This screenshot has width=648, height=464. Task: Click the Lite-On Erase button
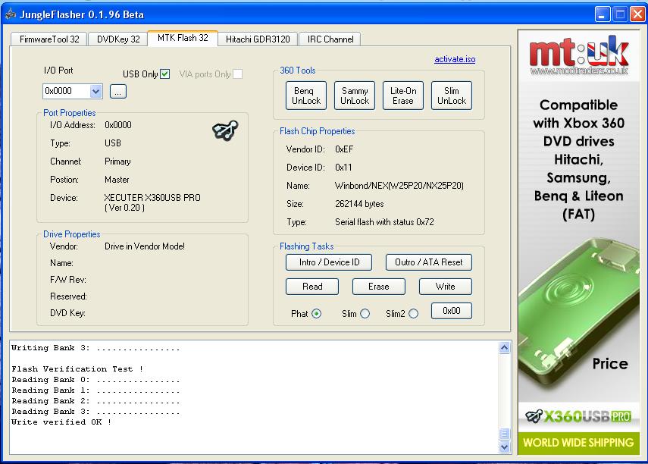[403, 96]
